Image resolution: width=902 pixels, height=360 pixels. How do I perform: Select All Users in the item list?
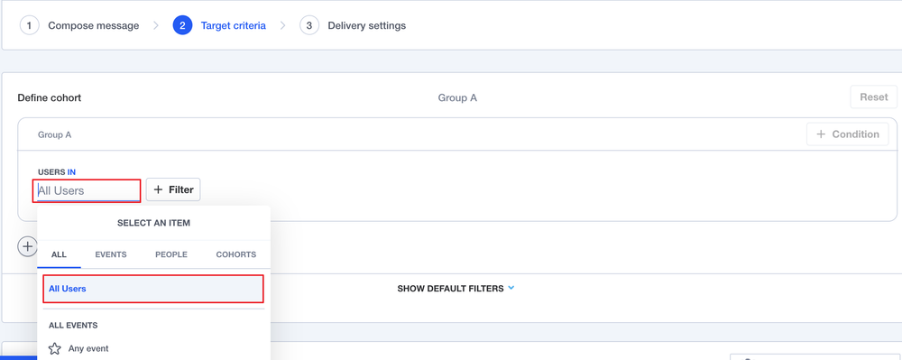coord(153,289)
